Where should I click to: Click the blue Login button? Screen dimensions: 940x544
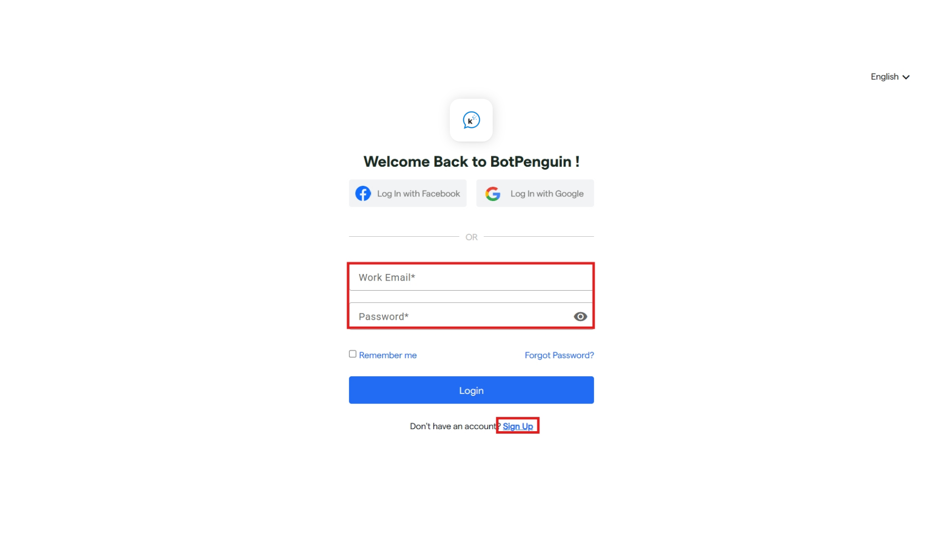(471, 390)
